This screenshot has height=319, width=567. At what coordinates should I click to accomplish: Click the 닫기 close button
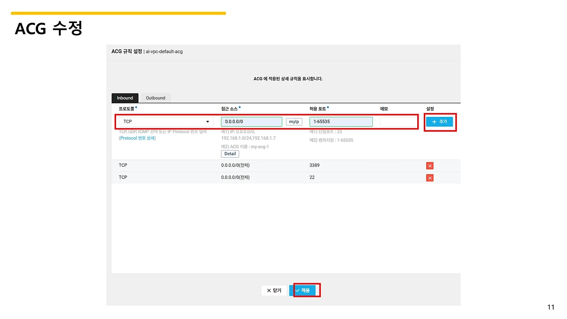click(274, 290)
